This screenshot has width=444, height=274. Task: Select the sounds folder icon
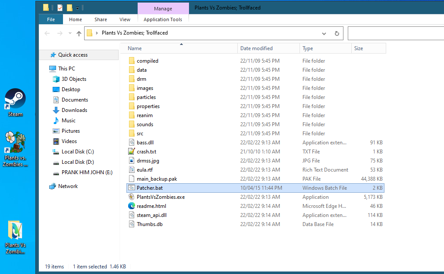coord(131,124)
